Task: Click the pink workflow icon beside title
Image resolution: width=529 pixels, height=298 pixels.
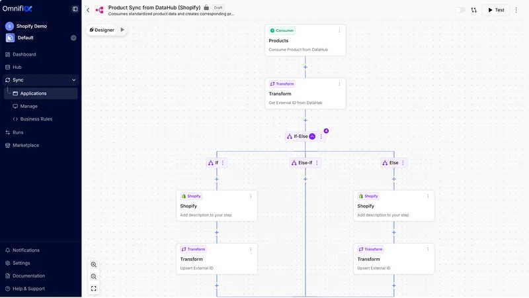Action: [x=100, y=10]
